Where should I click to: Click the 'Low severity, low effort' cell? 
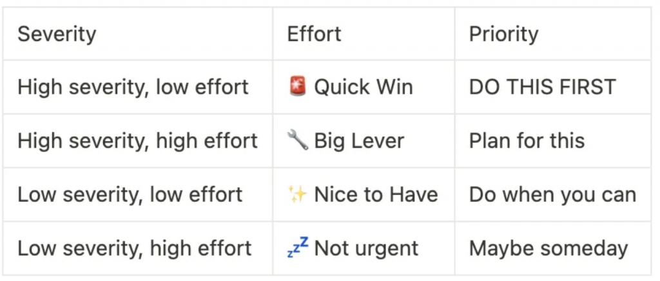pos(138,194)
